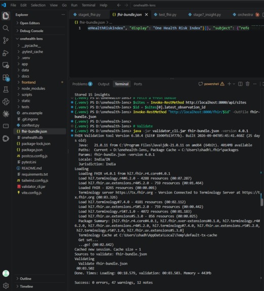This screenshot has height=291, width=264.
Task: Close the fhir-bundle.json tab
Action: (146, 15)
